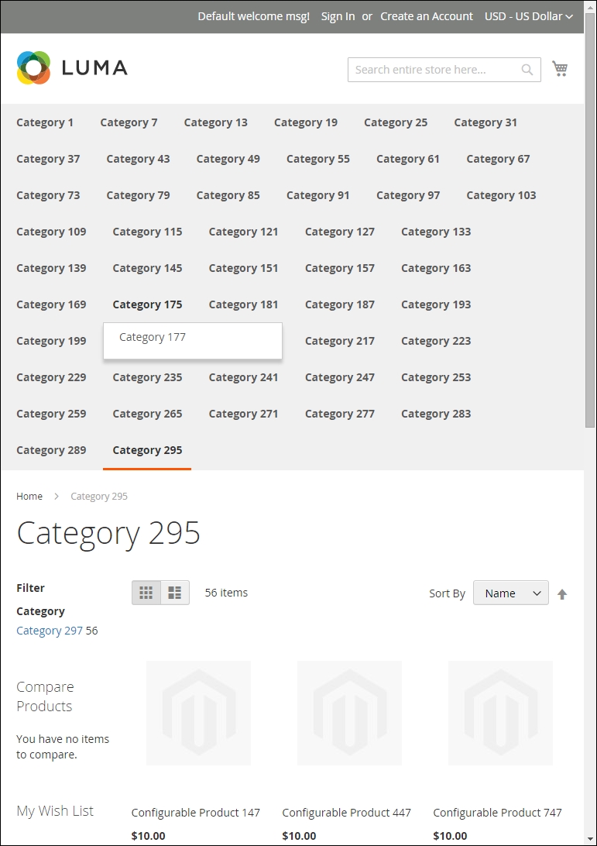Open Category 1 menu
The width and height of the screenshot is (597, 846).
tap(45, 122)
